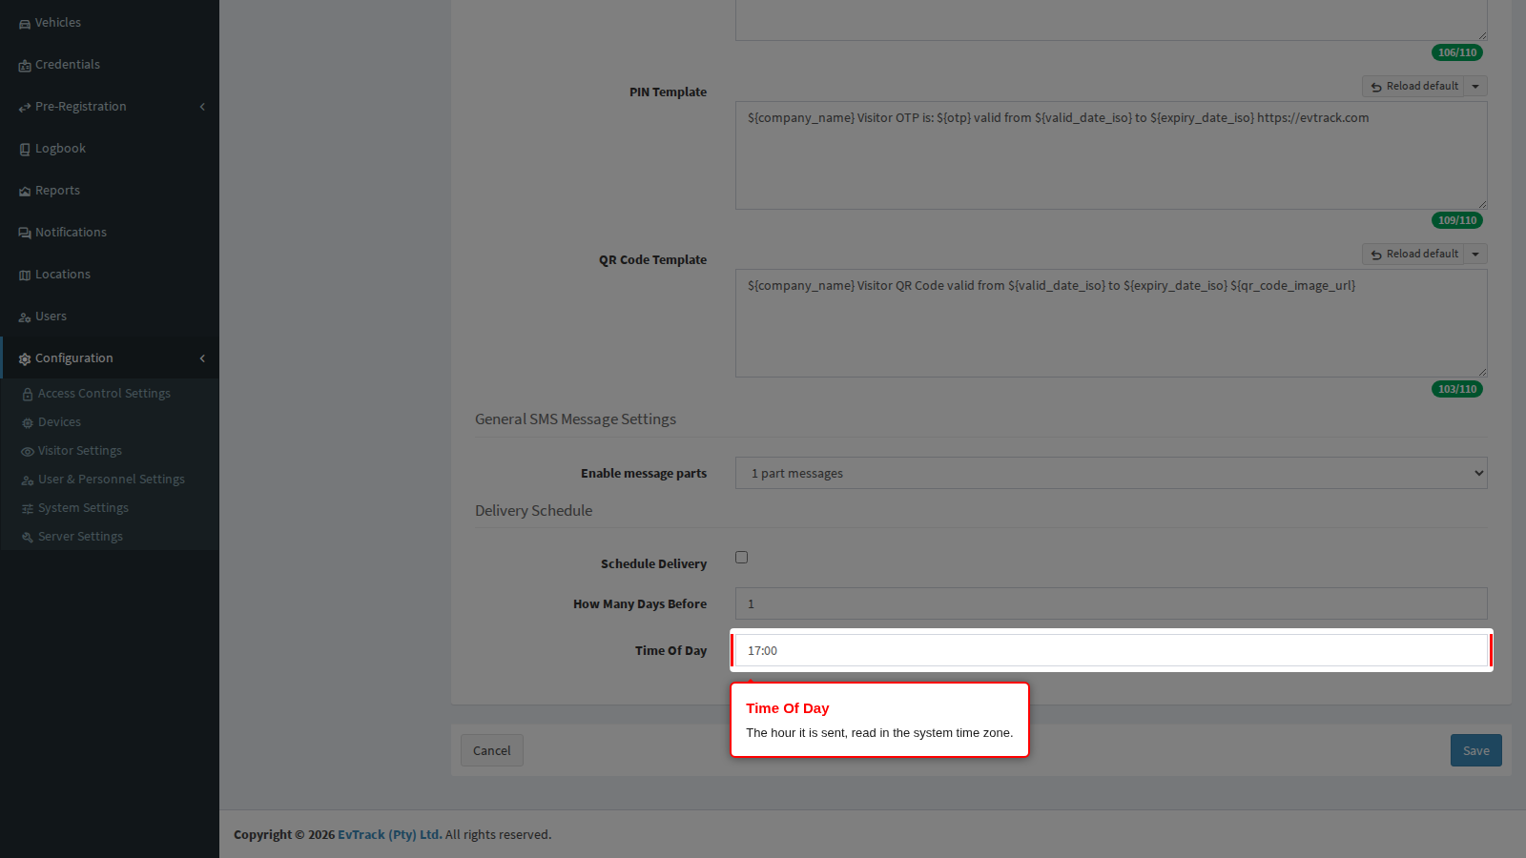
Task: Click the Pre-Registration sidebar icon
Action: coord(25,108)
